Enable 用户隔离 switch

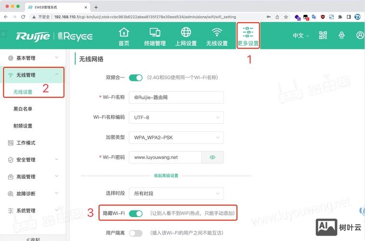coord(136,233)
